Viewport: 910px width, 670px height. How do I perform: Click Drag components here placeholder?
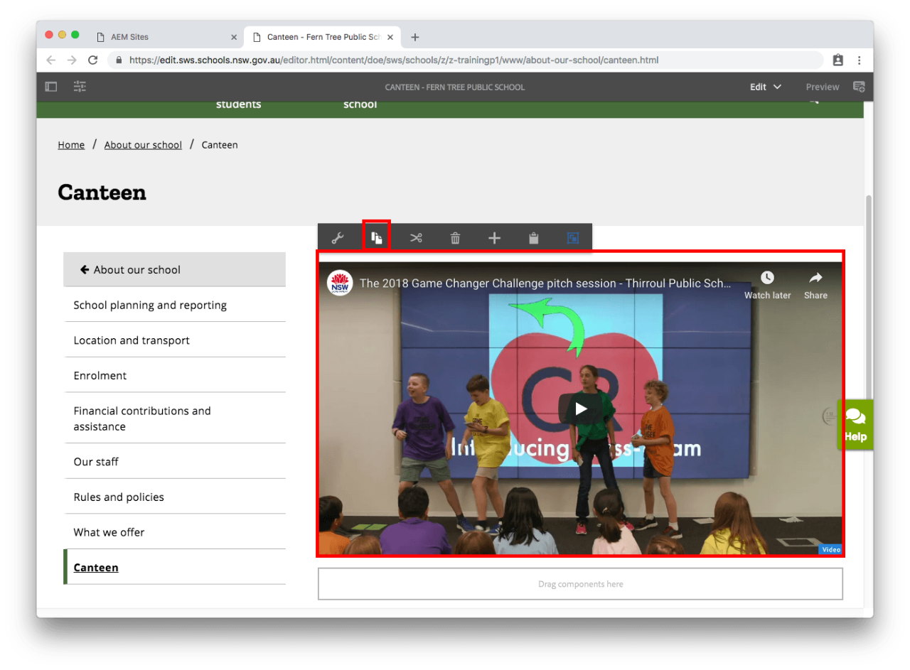click(x=580, y=584)
